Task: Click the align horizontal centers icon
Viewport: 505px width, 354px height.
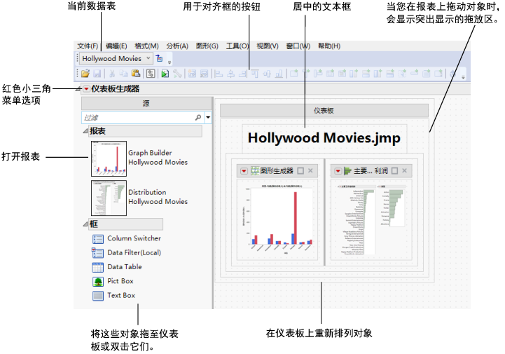Action: click(230, 74)
